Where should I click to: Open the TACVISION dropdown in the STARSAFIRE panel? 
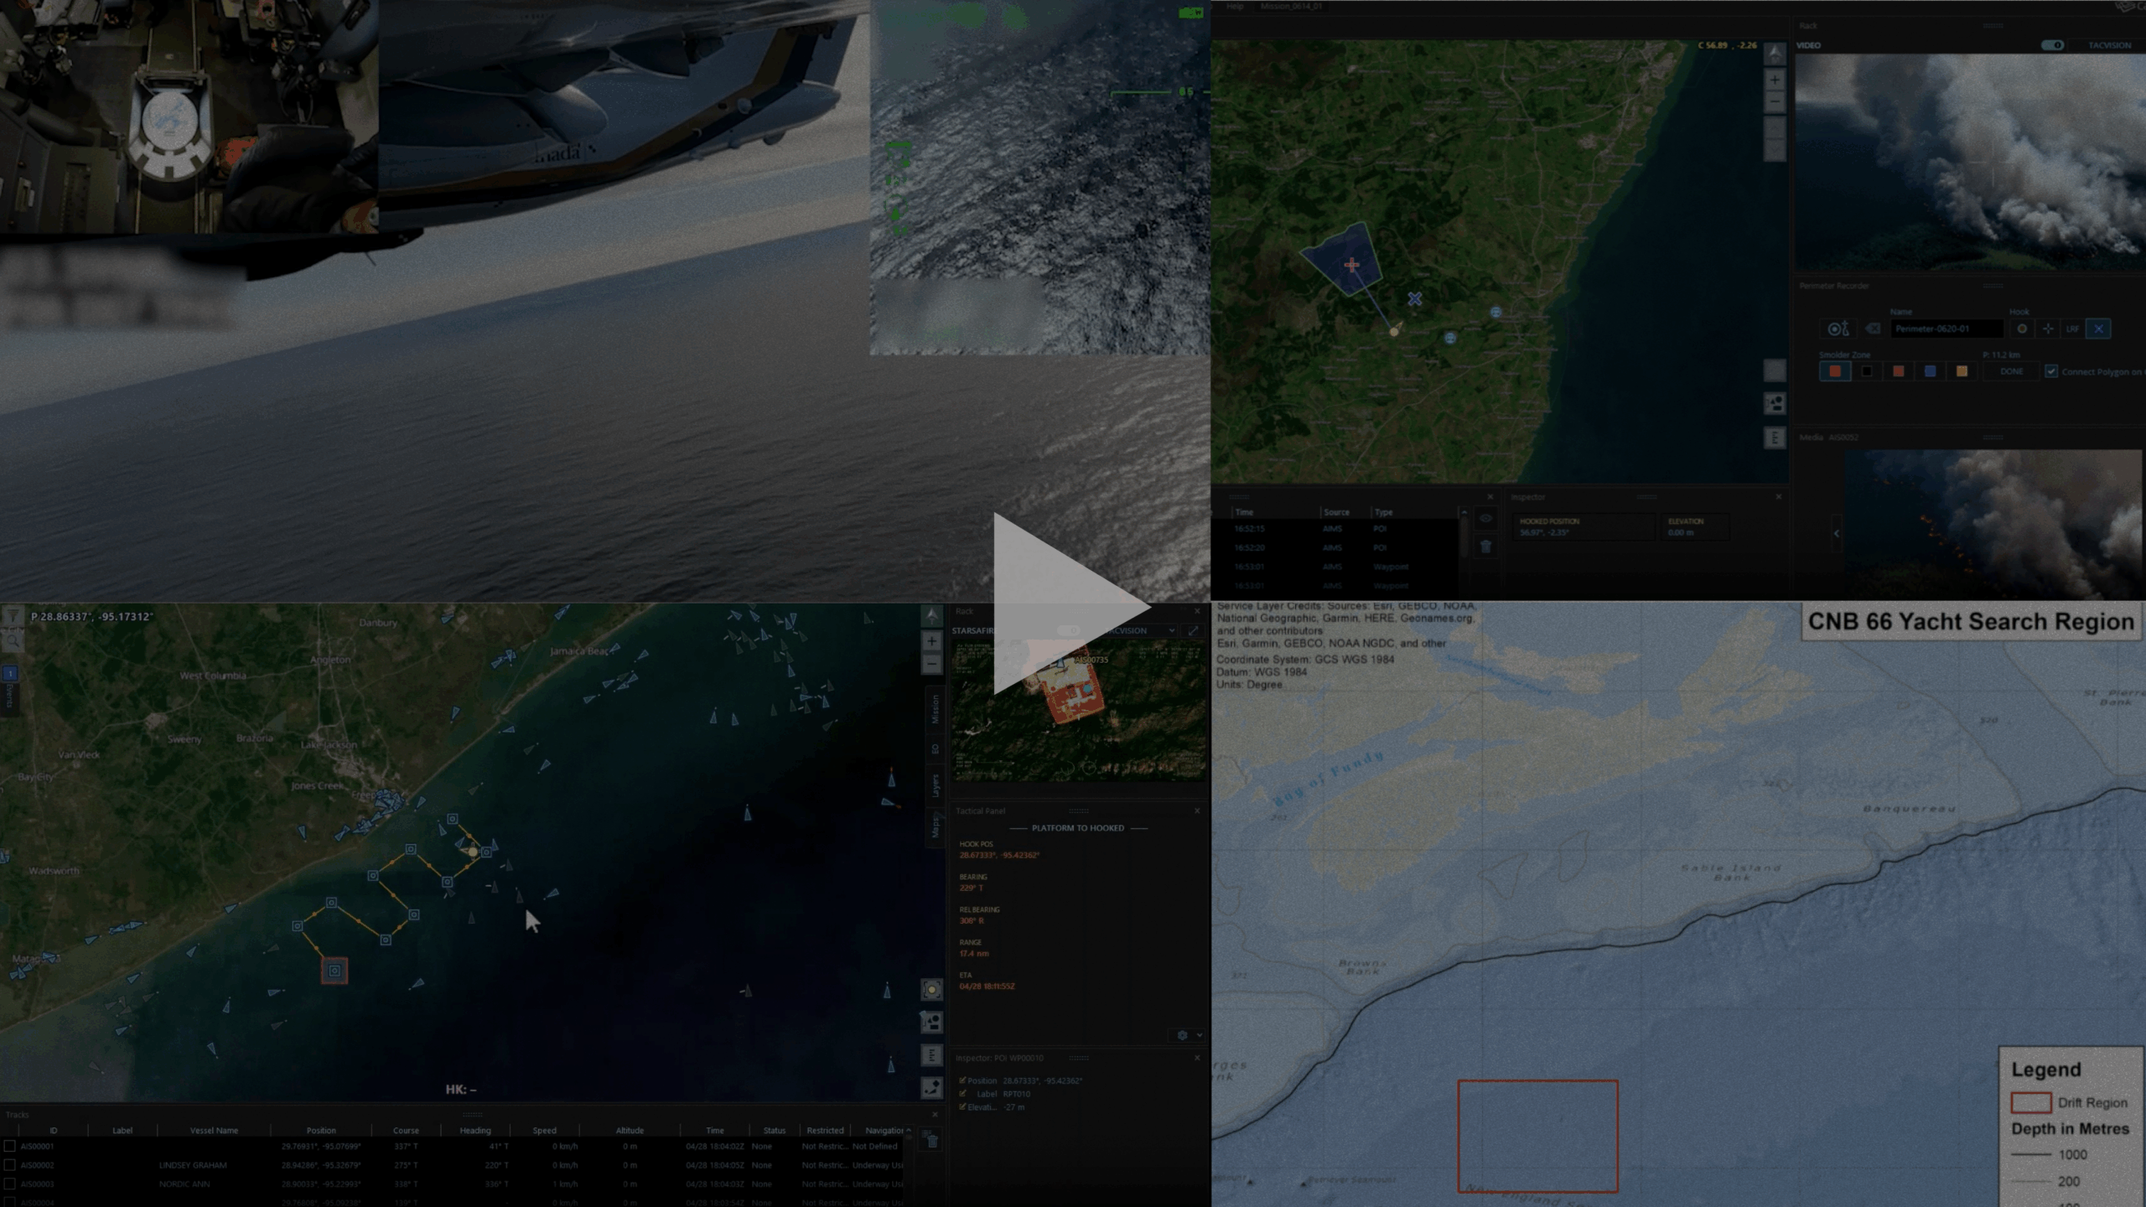[1171, 630]
